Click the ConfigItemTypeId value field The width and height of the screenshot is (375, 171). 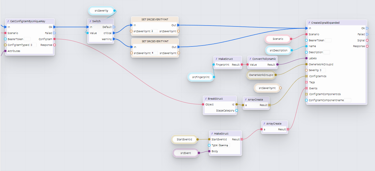pyautogui.click(x=33, y=45)
